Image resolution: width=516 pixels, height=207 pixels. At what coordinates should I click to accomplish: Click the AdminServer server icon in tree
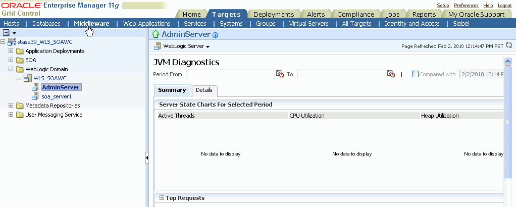pos(35,87)
